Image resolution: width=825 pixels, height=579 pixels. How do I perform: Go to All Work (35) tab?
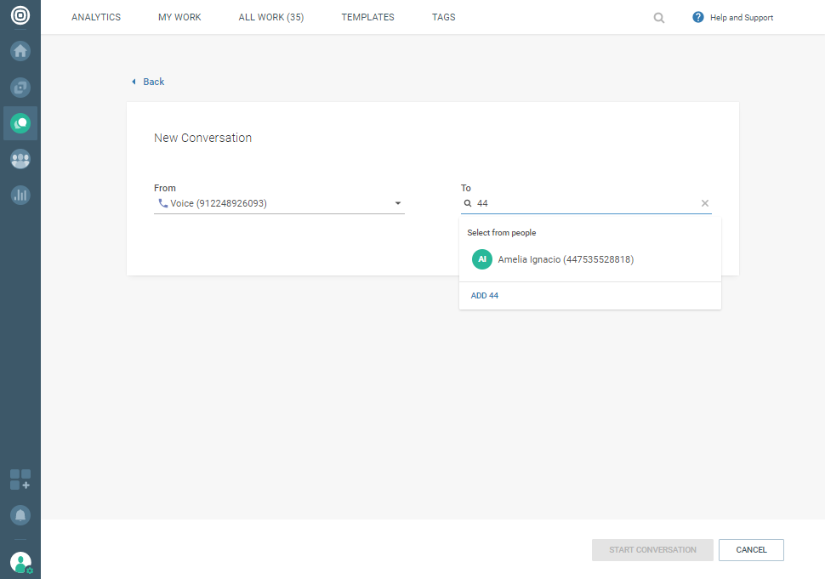click(x=271, y=17)
